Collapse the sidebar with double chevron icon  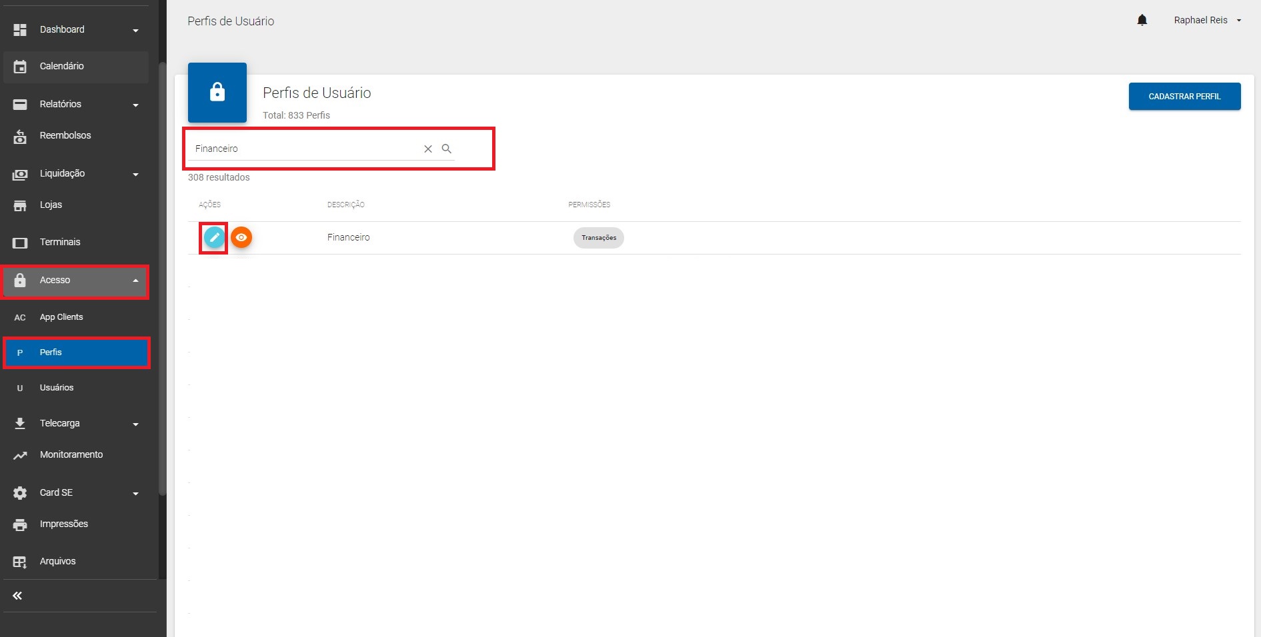(x=18, y=596)
